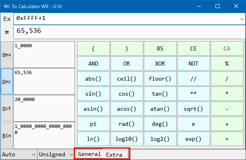Select the Dec base toggle

[x=7, y=81]
